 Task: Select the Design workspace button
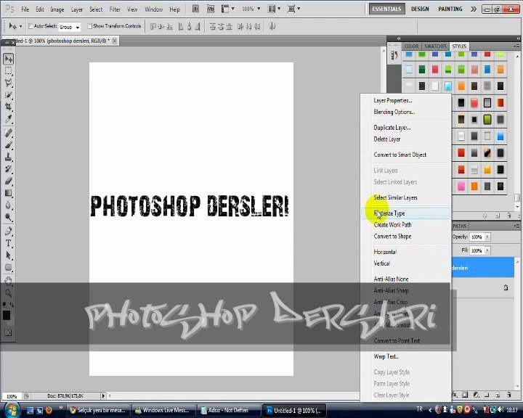[x=420, y=9]
